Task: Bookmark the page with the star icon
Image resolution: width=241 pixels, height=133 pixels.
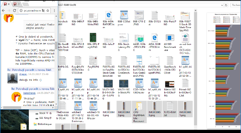Action: pyautogui.click(x=48, y=11)
